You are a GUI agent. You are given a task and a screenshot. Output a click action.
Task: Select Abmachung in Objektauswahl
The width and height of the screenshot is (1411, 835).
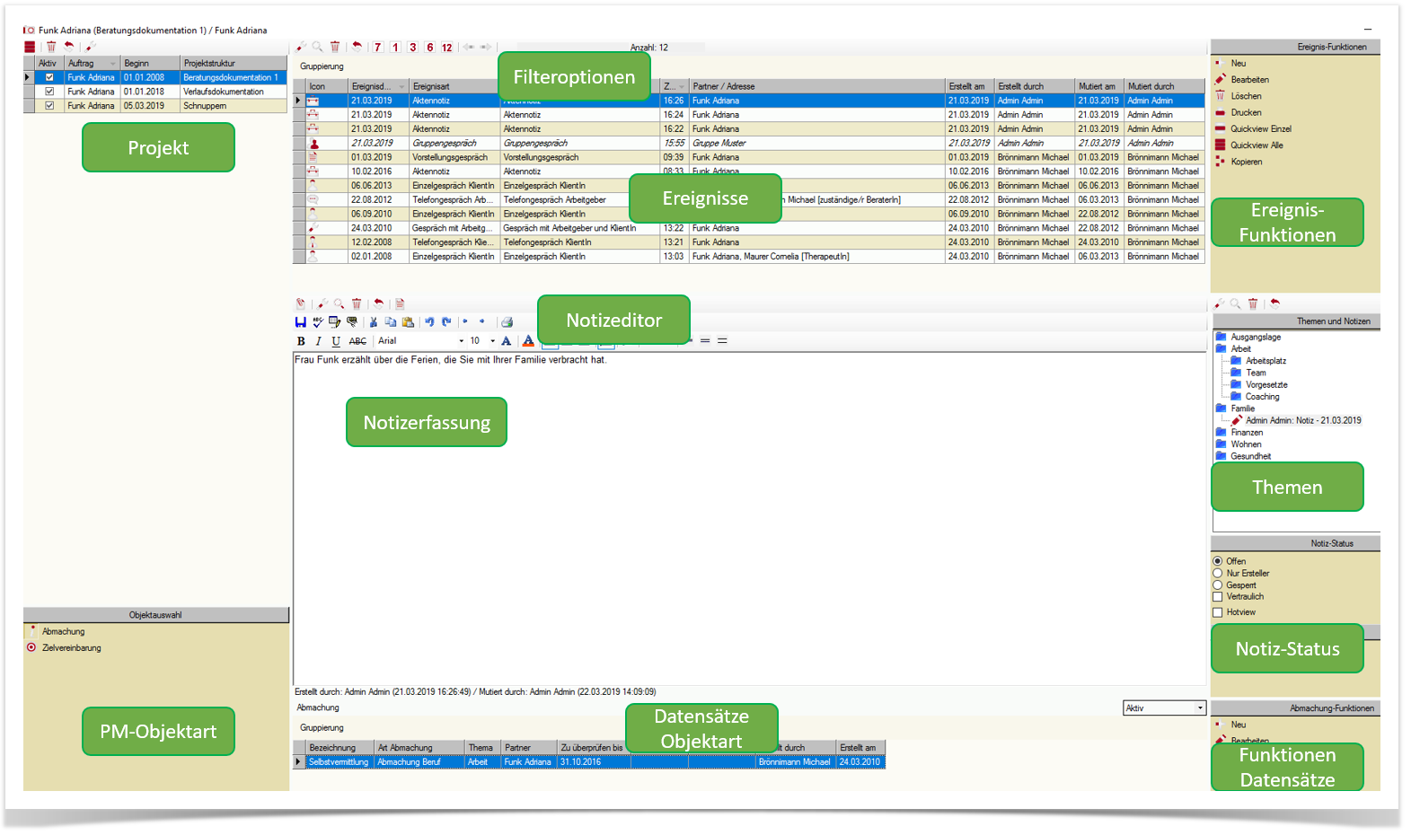click(63, 632)
